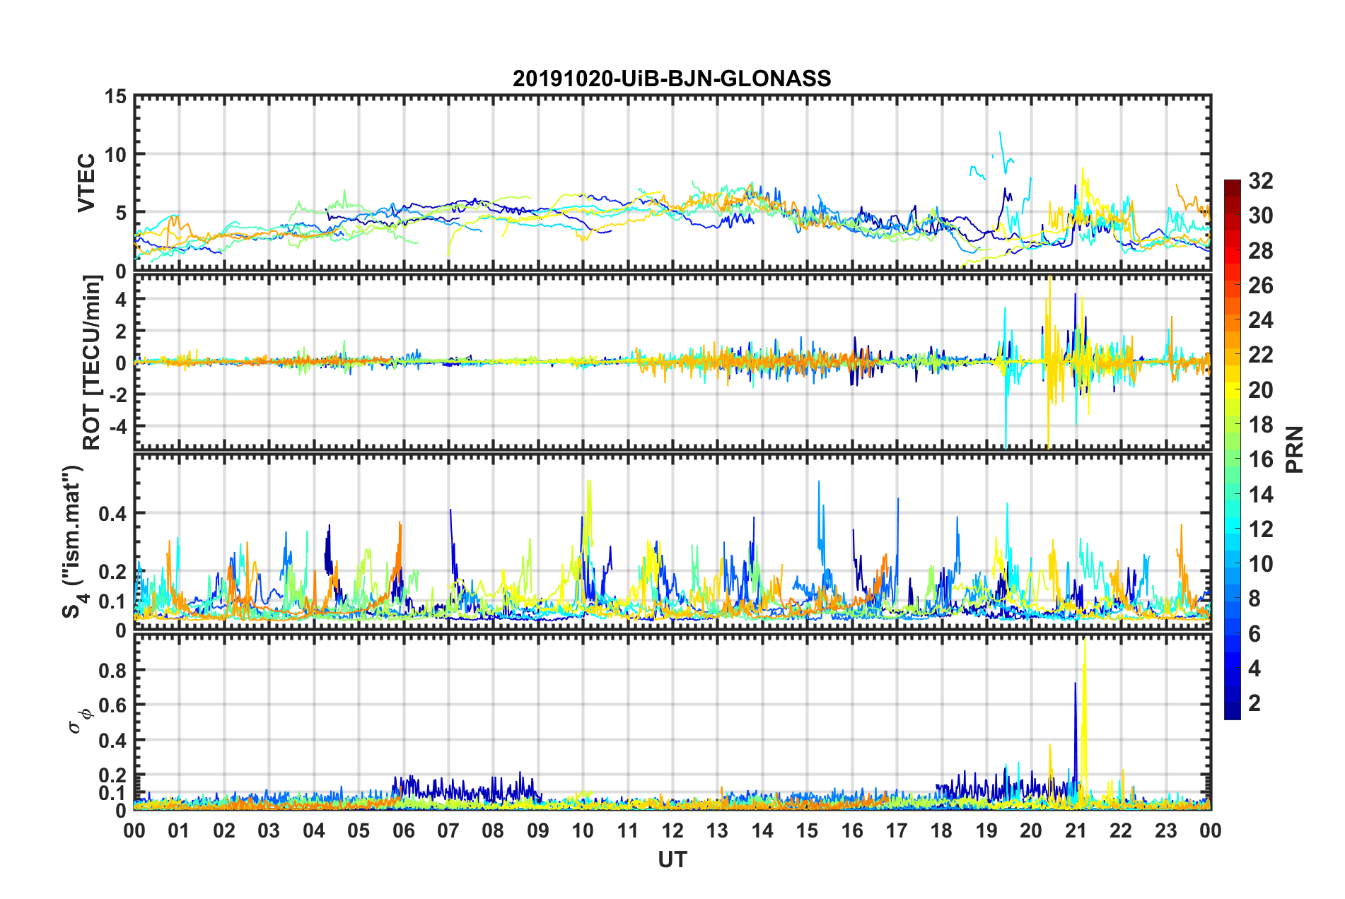Click the plot title 20191020-UiB-BJN-GLONASS
The height and width of the screenshot is (899, 1345).
(672, 78)
